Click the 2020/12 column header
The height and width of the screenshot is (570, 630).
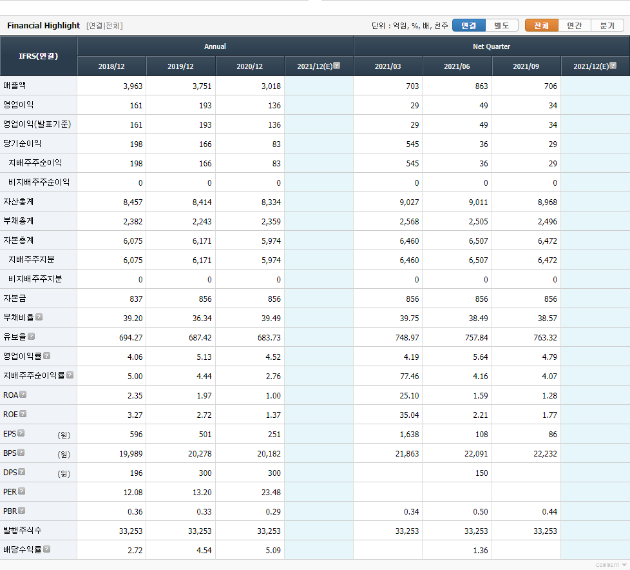(x=249, y=66)
